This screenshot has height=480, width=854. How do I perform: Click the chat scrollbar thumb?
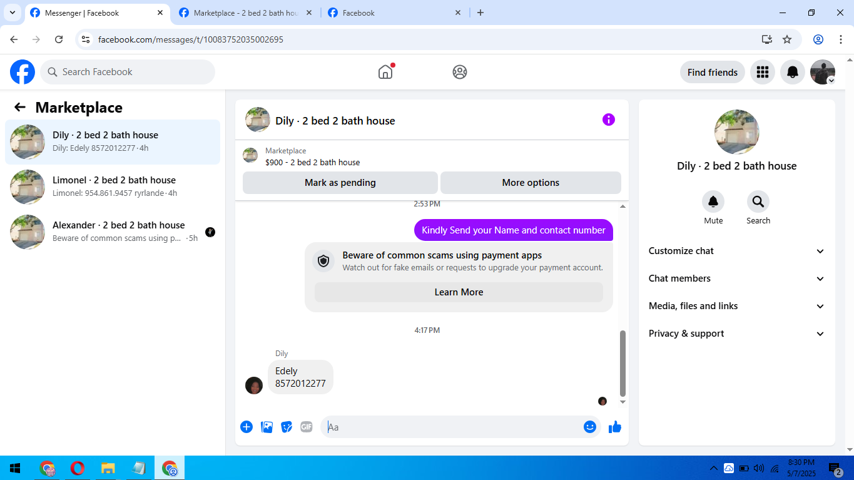coord(623,364)
